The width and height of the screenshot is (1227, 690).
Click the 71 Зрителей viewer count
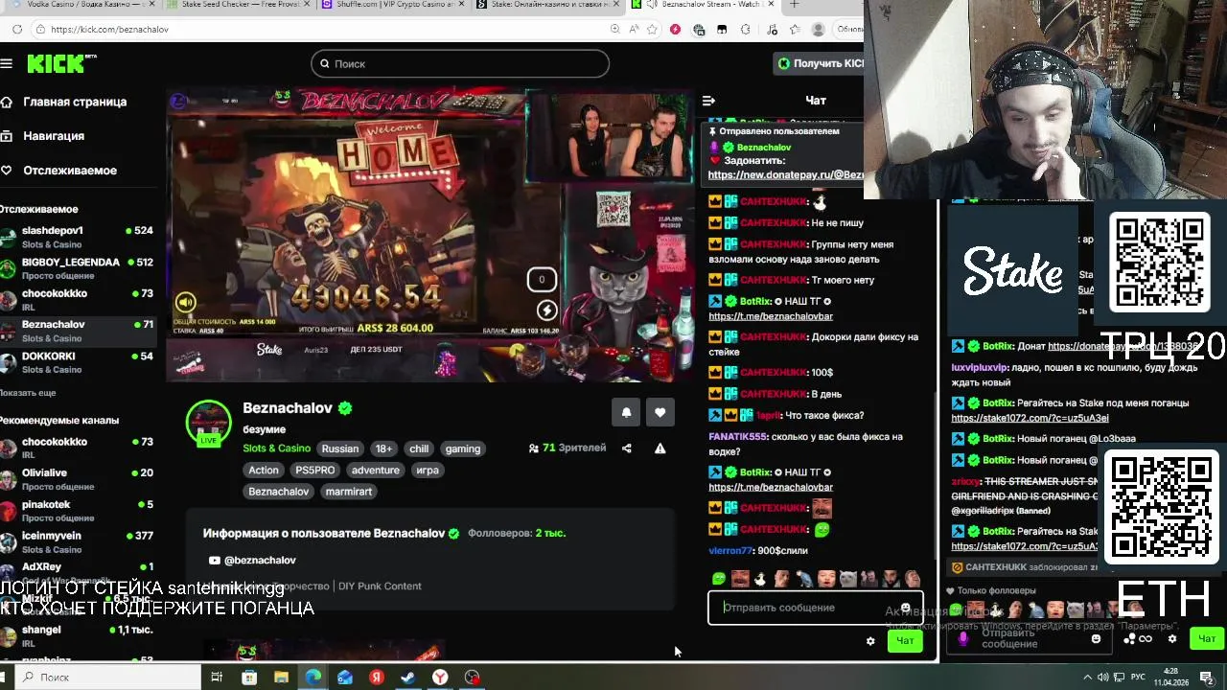(567, 448)
